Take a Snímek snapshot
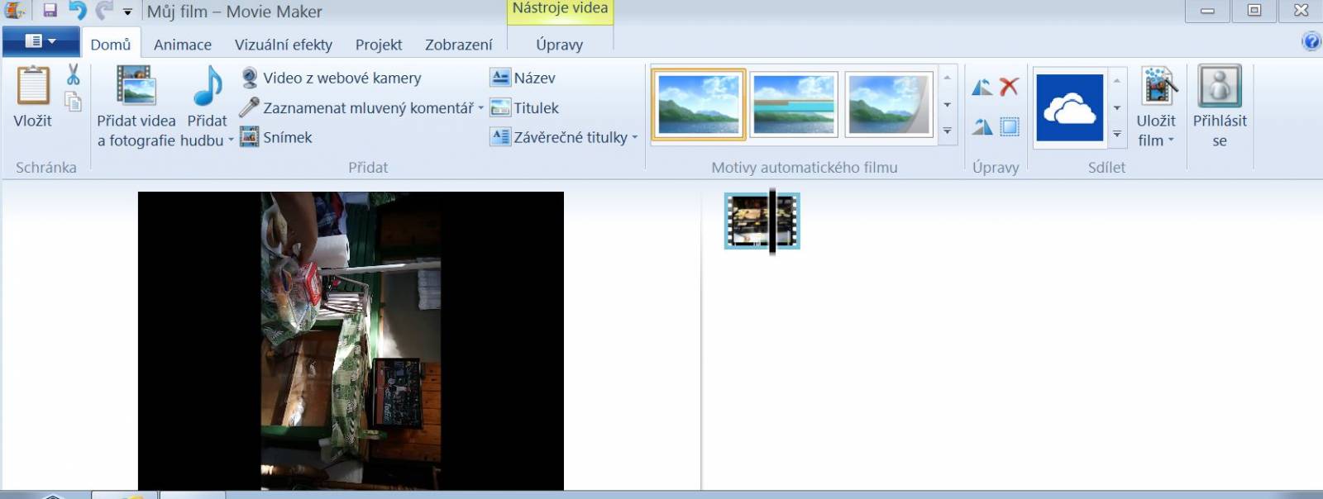Viewport: 1323px width, 499px height. click(276, 137)
